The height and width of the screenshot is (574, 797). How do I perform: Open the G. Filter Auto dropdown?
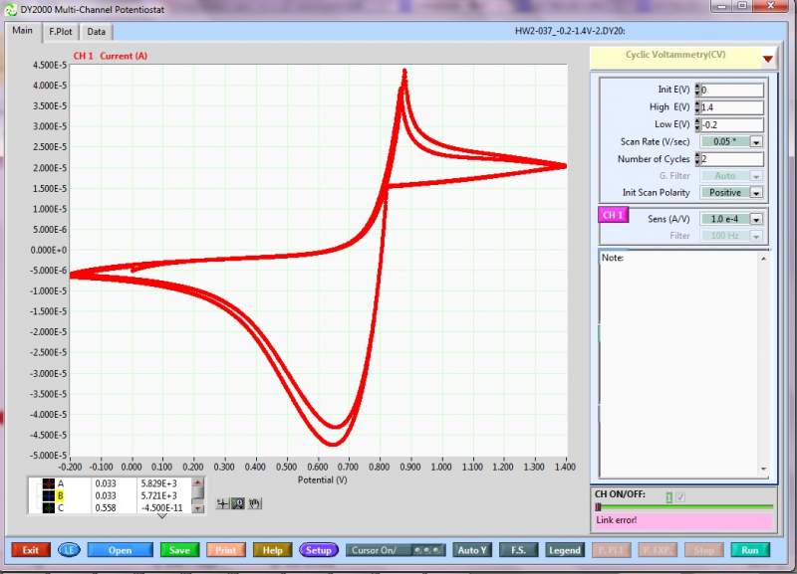(756, 176)
